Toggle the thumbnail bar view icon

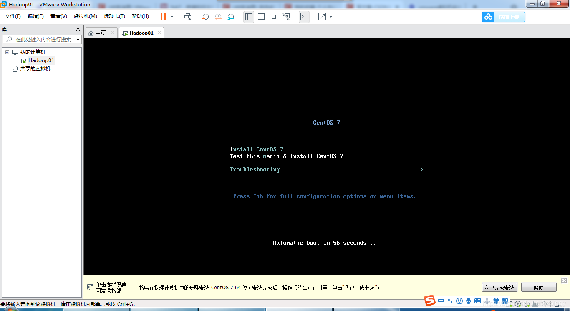[261, 17]
